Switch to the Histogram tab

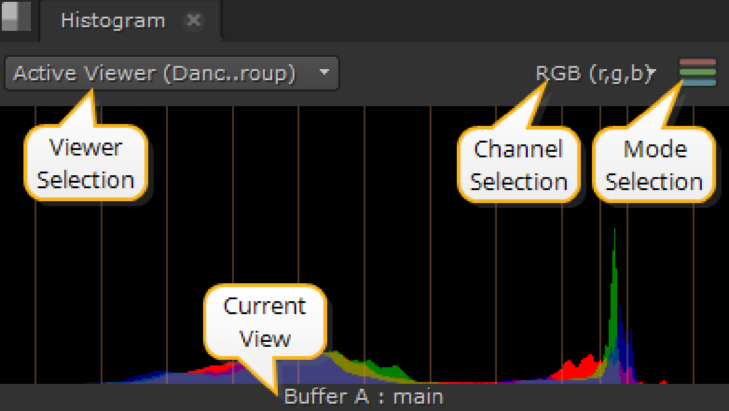(x=113, y=21)
